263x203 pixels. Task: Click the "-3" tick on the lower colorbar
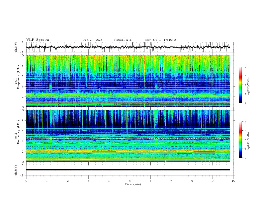245,122
